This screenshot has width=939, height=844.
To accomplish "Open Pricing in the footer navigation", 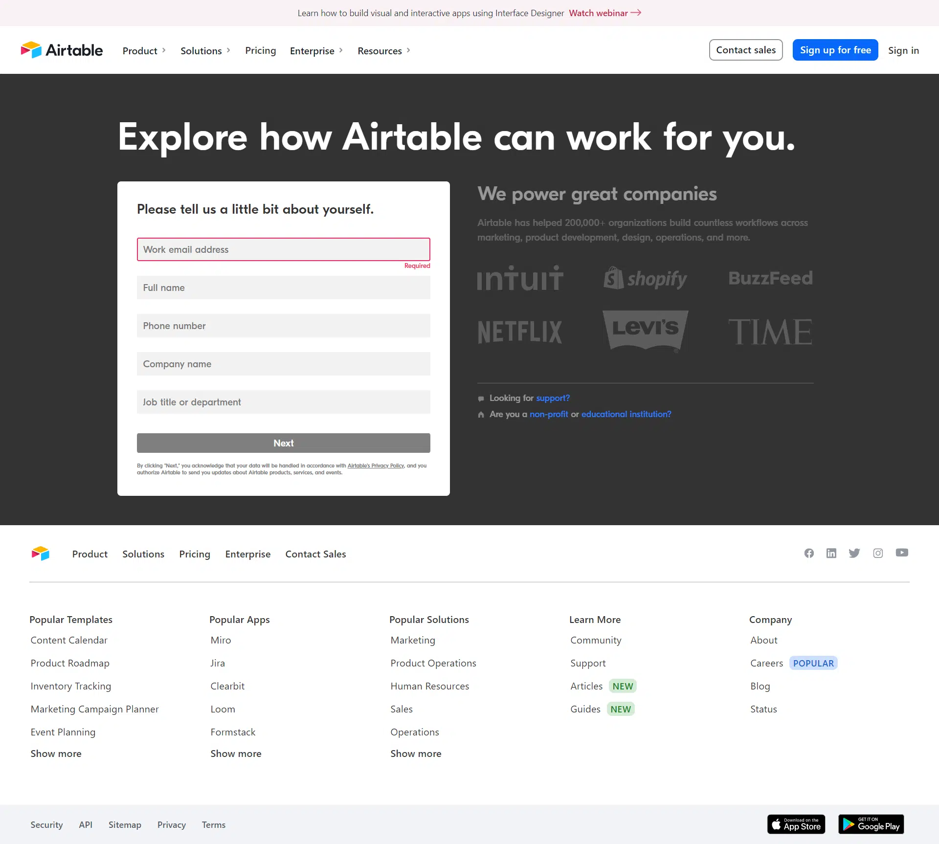I will [x=195, y=554].
